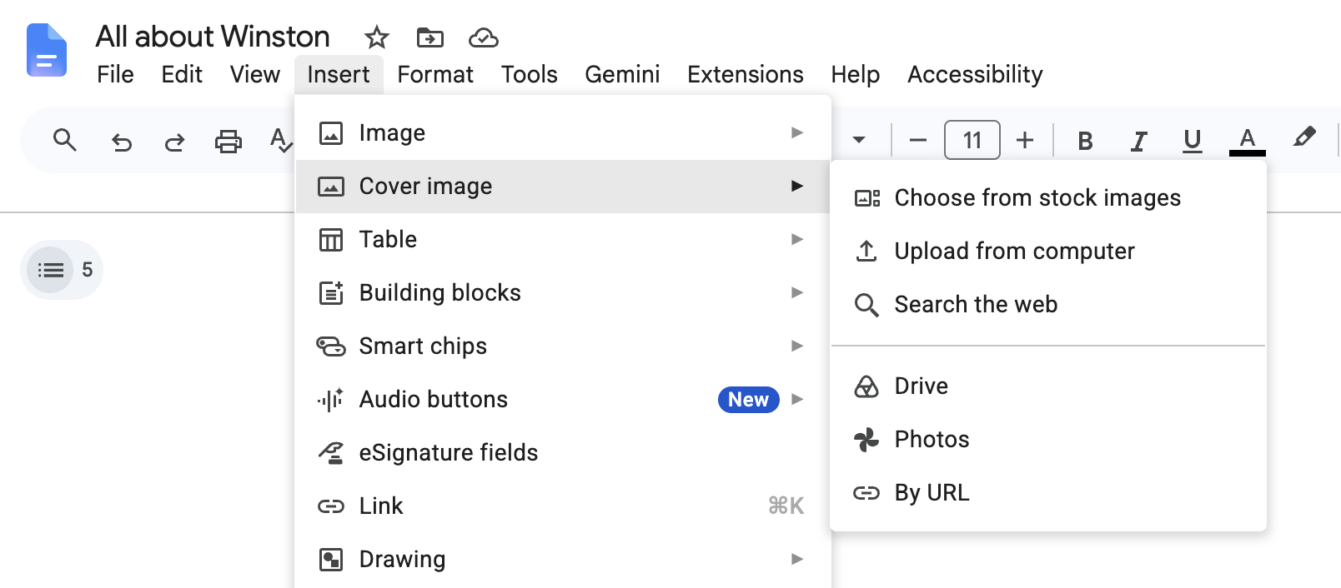Select Search the web
Screen dimensions: 1341x588
point(1048,305)
